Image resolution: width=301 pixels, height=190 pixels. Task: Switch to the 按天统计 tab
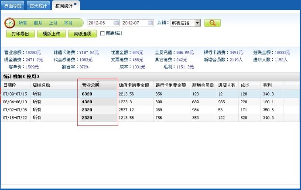[x=38, y=6]
